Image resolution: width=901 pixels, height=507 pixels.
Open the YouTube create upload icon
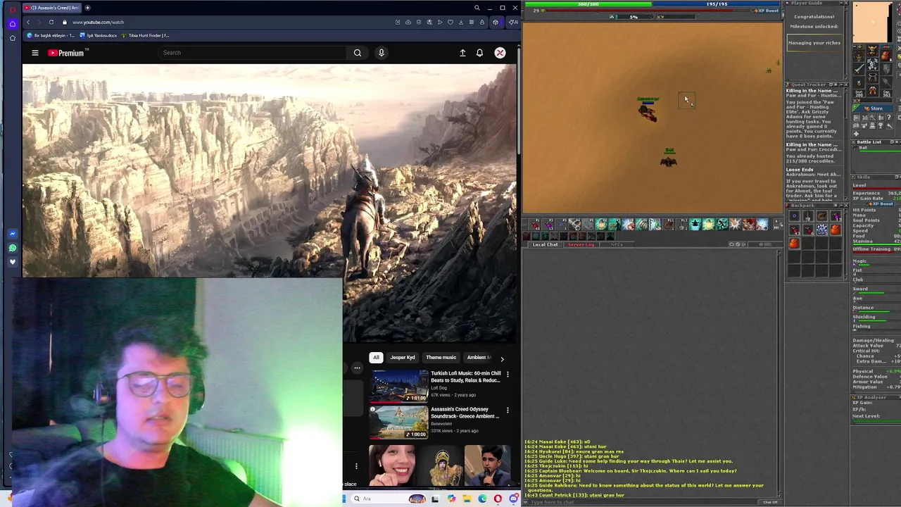pyautogui.click(x=462, y=53)
